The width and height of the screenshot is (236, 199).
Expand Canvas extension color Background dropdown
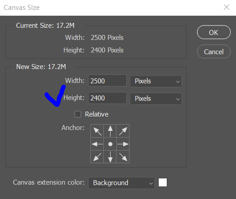tap(121, 183)
